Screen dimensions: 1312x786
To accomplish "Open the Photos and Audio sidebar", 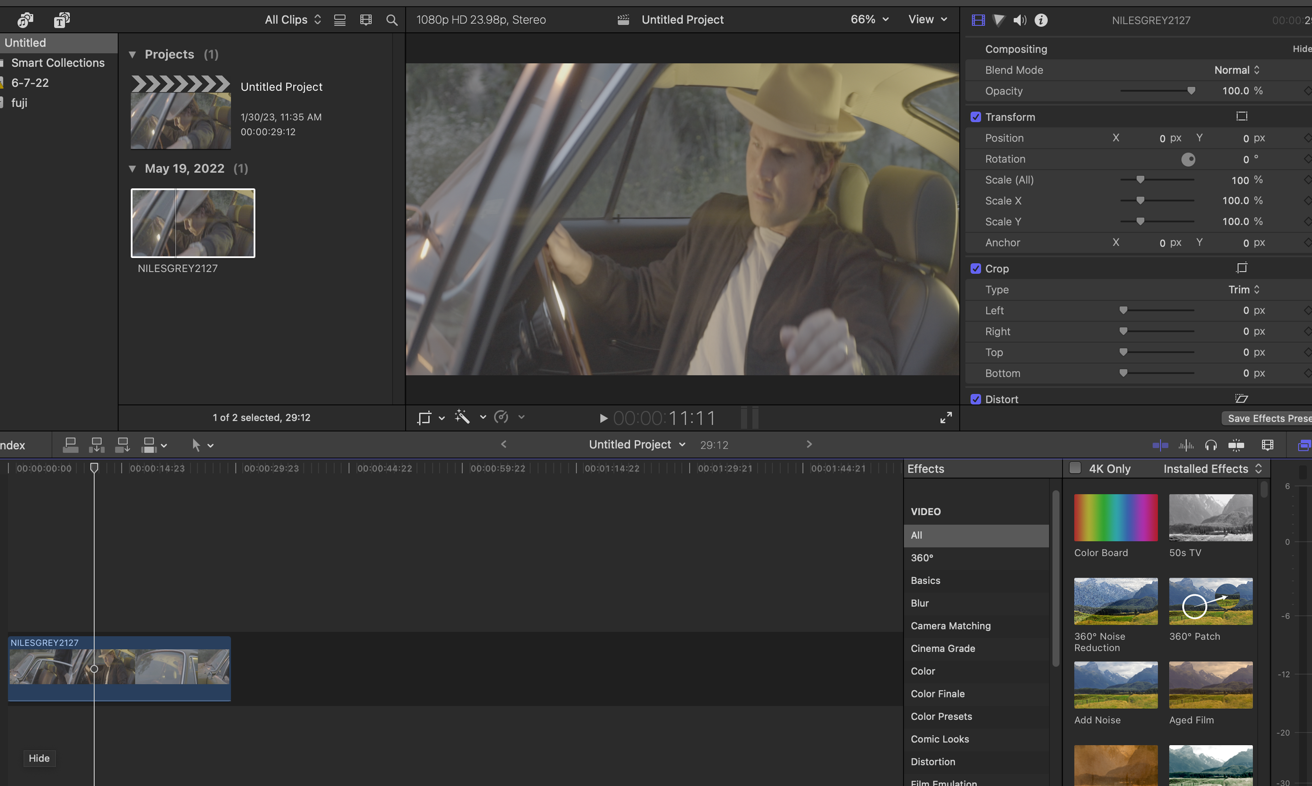I will pos(25,20).
